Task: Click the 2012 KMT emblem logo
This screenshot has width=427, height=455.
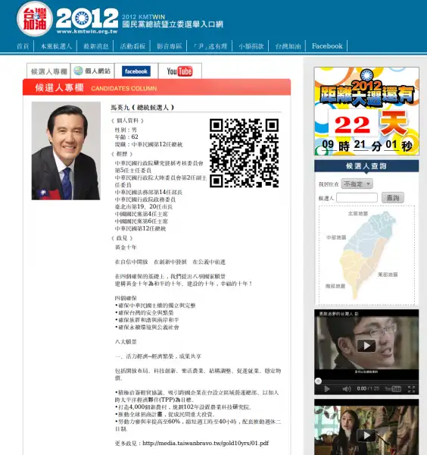Action: click(x=87, y=18)
